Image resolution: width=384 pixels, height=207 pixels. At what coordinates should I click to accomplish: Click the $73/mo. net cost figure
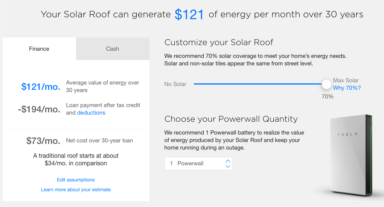(43, 141)
